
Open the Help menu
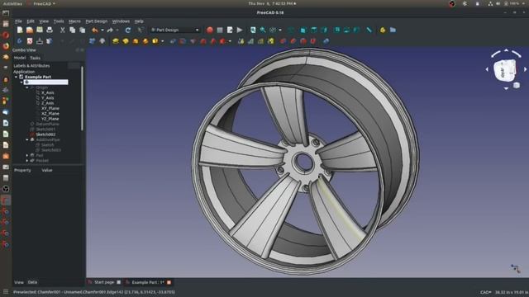click(139, 21)
